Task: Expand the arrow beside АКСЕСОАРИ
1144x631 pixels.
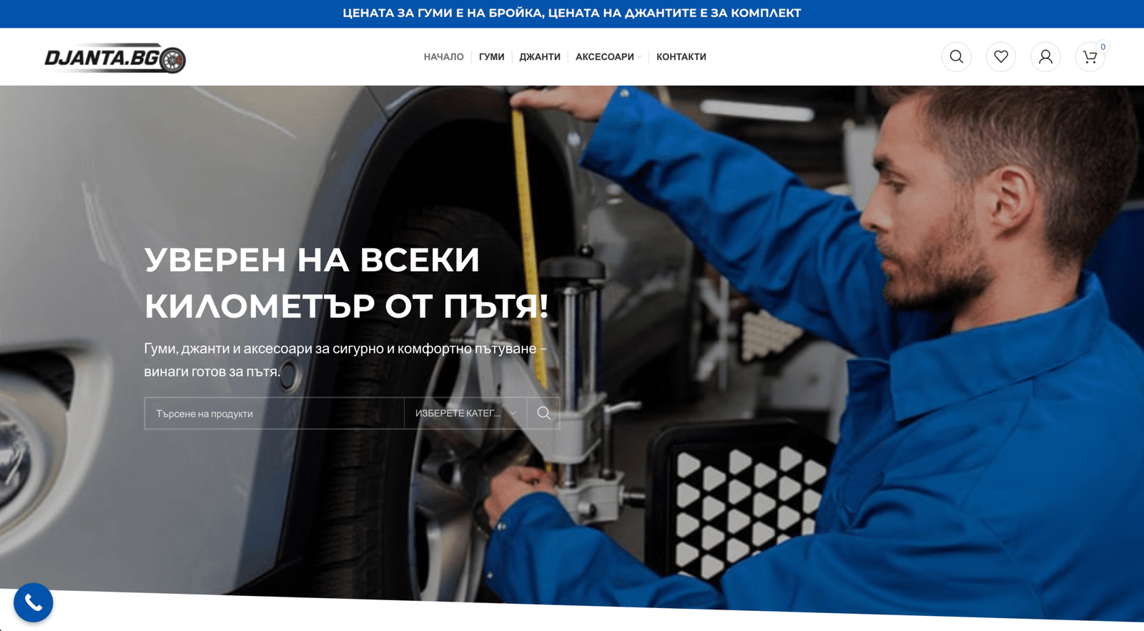Action: tap(639, 57)
